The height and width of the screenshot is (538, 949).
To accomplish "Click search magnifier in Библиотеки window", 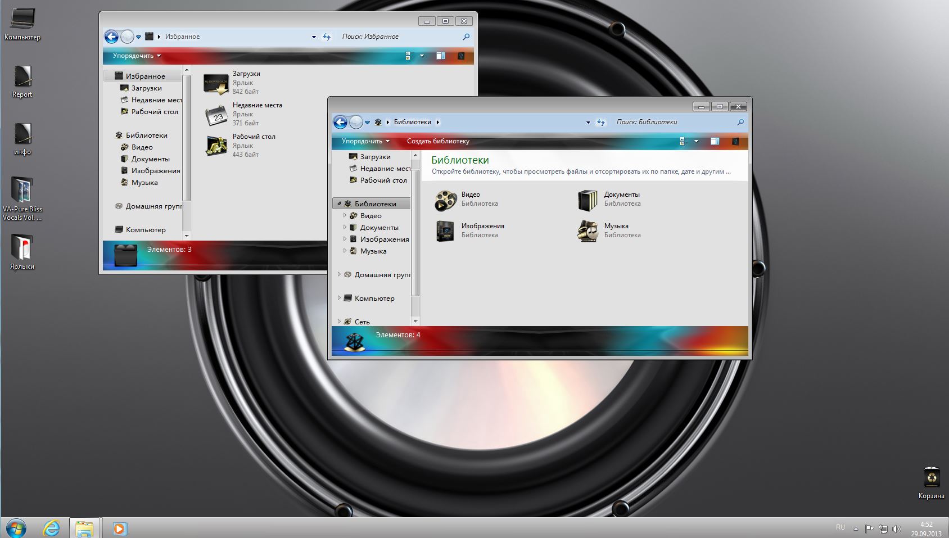I will pos(740,123).
